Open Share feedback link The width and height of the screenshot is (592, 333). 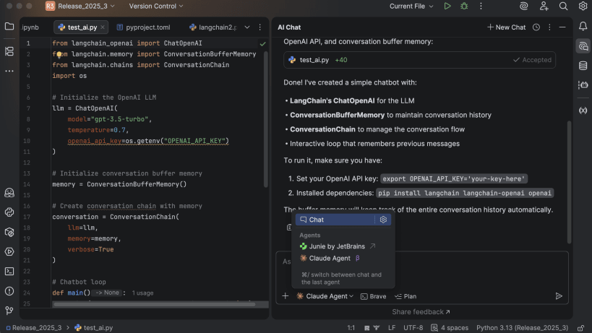[x=421, y=312]
